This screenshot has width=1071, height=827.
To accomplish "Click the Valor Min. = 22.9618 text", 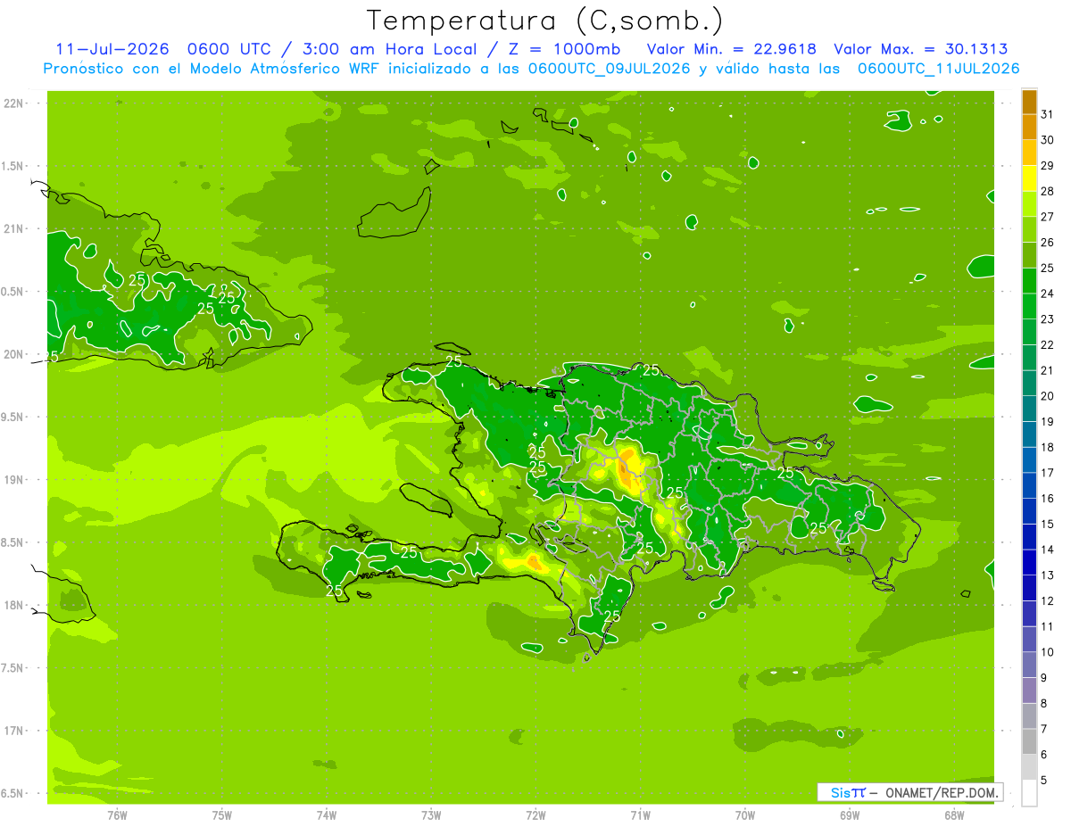I will click(x=731, y=49).
